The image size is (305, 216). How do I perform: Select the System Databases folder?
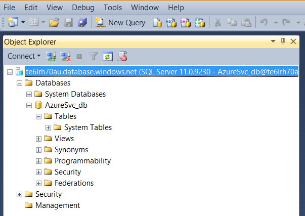point(75,94)
